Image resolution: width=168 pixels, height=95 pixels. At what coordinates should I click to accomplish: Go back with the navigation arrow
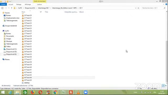[2, 8]
